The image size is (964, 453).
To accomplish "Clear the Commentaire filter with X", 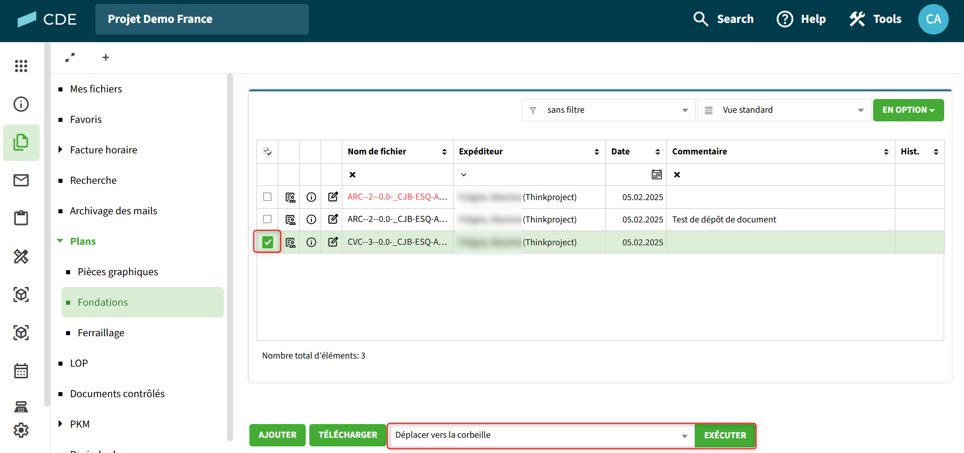I will tap(677, 175).
